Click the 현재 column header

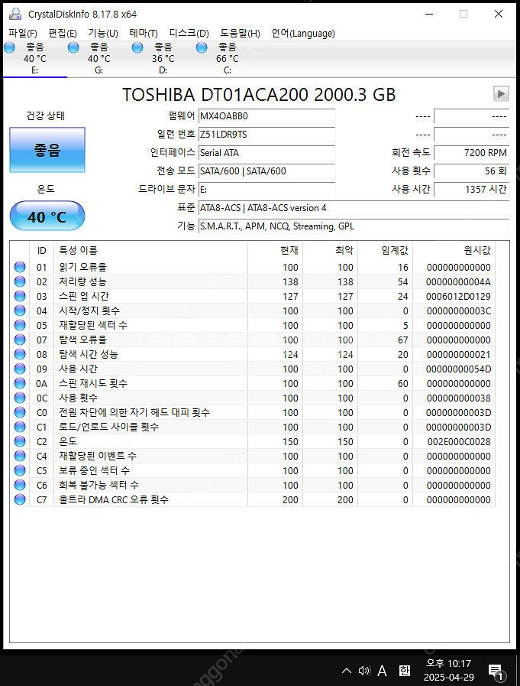tap(276, 251)
